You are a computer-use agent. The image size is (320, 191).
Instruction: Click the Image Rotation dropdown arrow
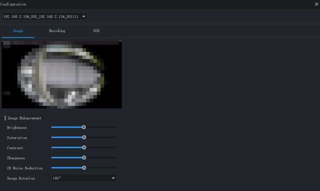(113, 178)
